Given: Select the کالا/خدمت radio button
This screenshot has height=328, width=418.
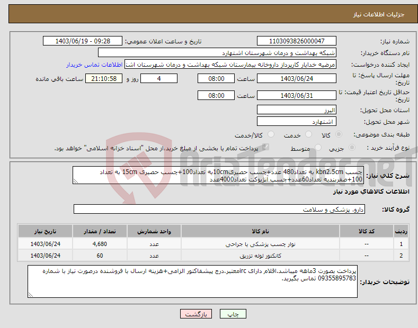Looking at the screenshot, I should coord(271,134).
